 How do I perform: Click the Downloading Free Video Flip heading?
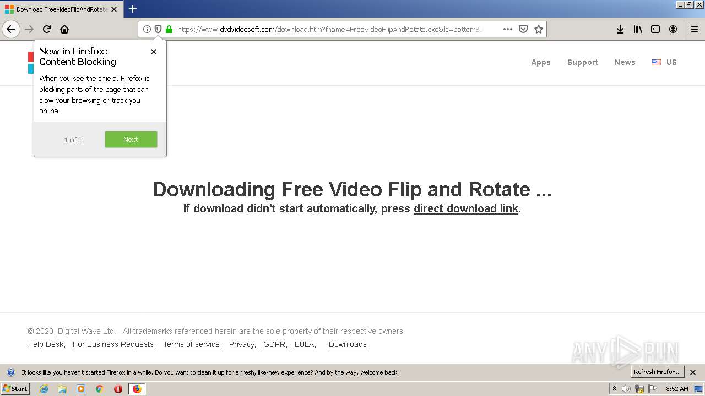pos(352,189)
